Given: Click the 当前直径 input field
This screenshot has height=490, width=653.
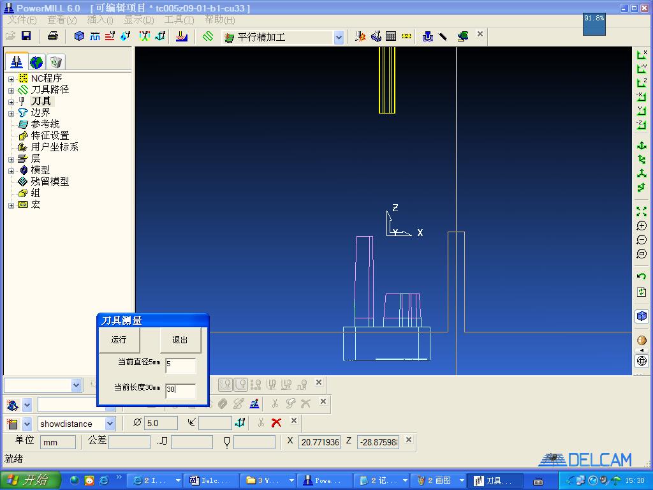Looking at the screenshot, I should pos(180,364).
